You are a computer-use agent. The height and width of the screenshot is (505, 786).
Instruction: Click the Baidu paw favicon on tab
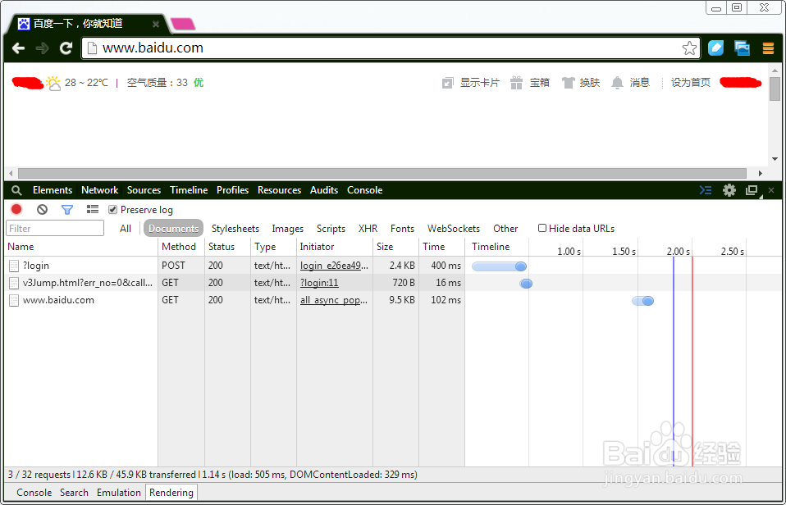24,24
